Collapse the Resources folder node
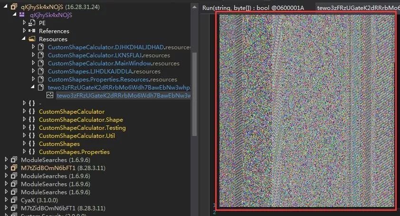The height and width of the screenshot is (216, 400). point(24,39)
